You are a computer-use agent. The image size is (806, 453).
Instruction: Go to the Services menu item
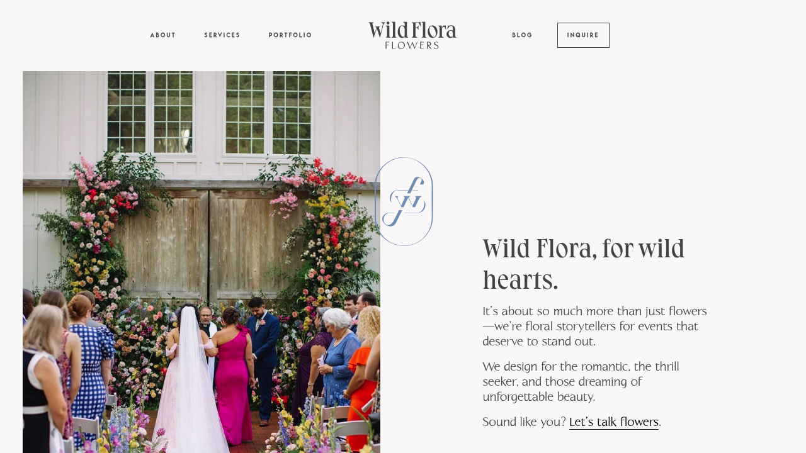click(222, 35)
